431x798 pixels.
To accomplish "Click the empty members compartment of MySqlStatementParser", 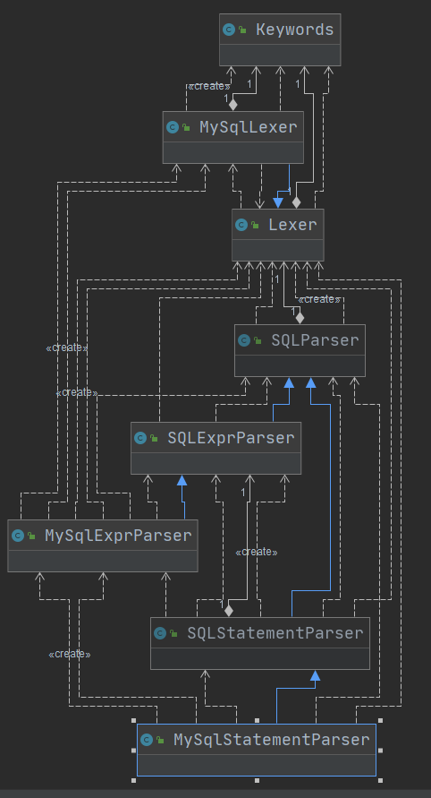I will pos(257,765).
